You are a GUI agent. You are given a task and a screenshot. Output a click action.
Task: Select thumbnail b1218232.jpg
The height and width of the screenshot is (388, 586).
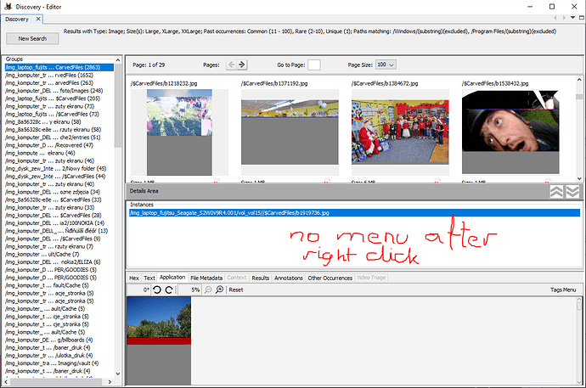click(x=179, y=132)
